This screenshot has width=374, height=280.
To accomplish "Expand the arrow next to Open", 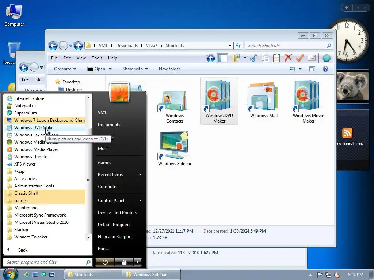I will click(110, 69).
